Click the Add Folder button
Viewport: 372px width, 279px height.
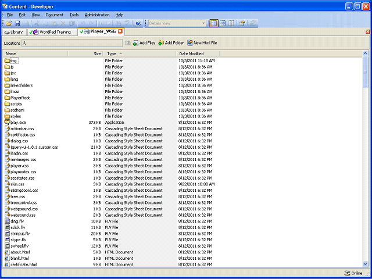tap(171, 43)
